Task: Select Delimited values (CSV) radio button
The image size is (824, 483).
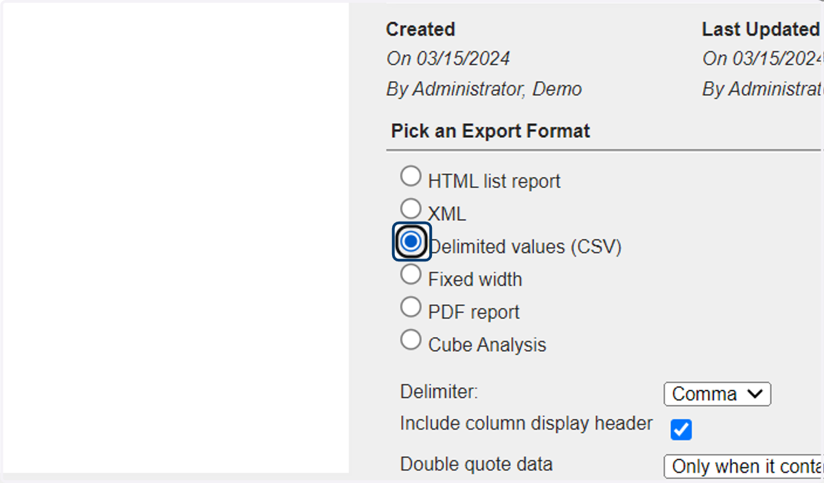Action: [411, 241]
